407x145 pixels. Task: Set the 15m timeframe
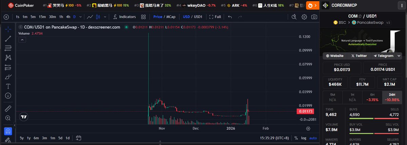tap(42, 17)
